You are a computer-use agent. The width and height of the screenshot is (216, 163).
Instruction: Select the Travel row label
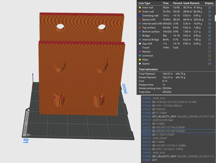(146, 48)
